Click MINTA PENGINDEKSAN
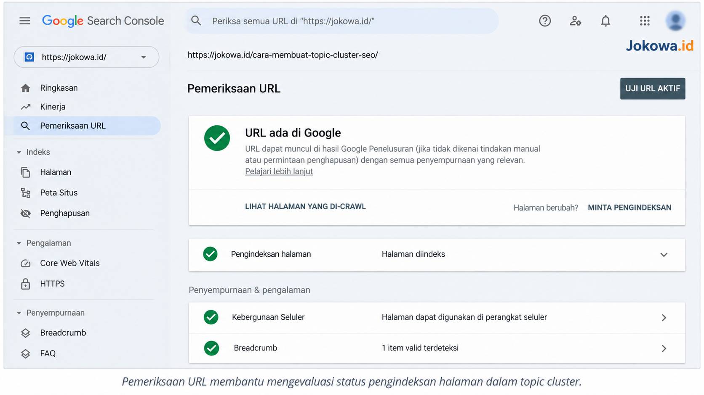The image size is (704, 395). (629, 208)
